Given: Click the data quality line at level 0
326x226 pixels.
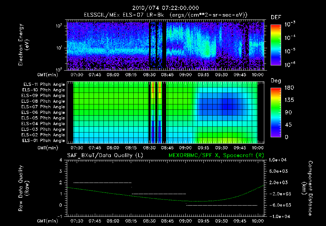Looking at the screenshot, I should (222, 205).
